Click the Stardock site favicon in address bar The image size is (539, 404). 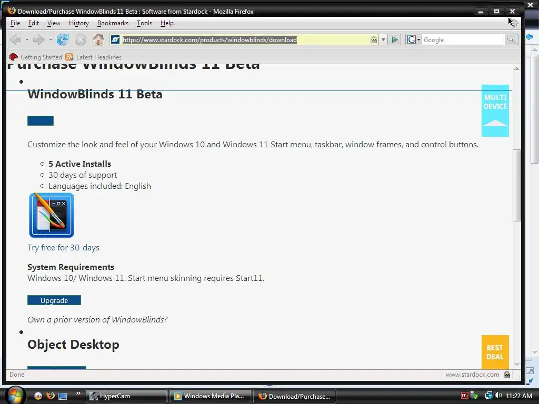coord(115,40)
